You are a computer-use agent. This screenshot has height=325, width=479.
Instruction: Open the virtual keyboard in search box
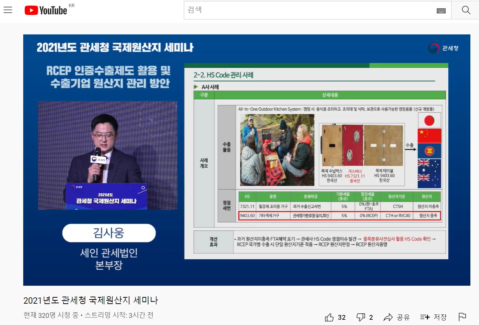[x=441, y=10]
